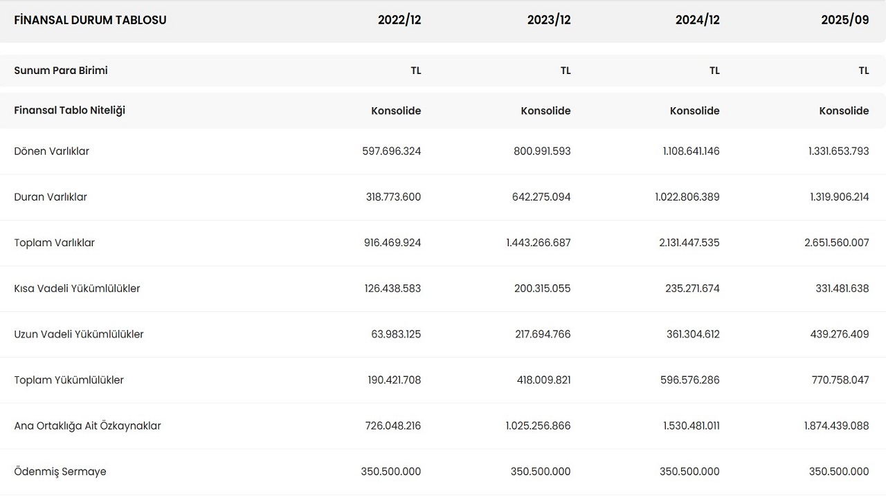
Task: Click the 2024/12 column header
Action: click(697, 20)
